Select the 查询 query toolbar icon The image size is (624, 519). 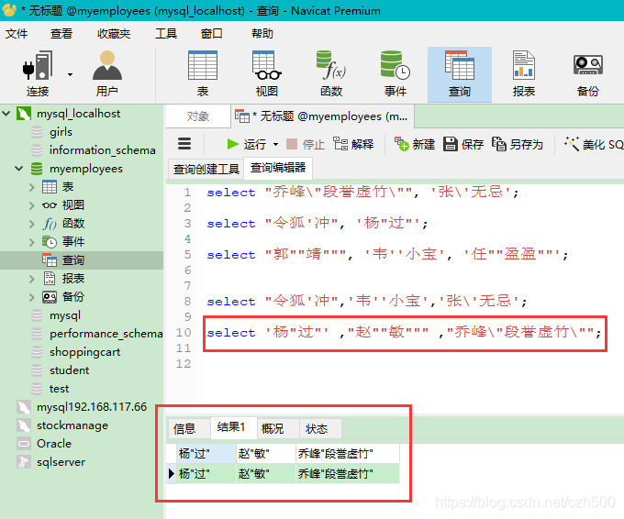[x=460, y=74]
